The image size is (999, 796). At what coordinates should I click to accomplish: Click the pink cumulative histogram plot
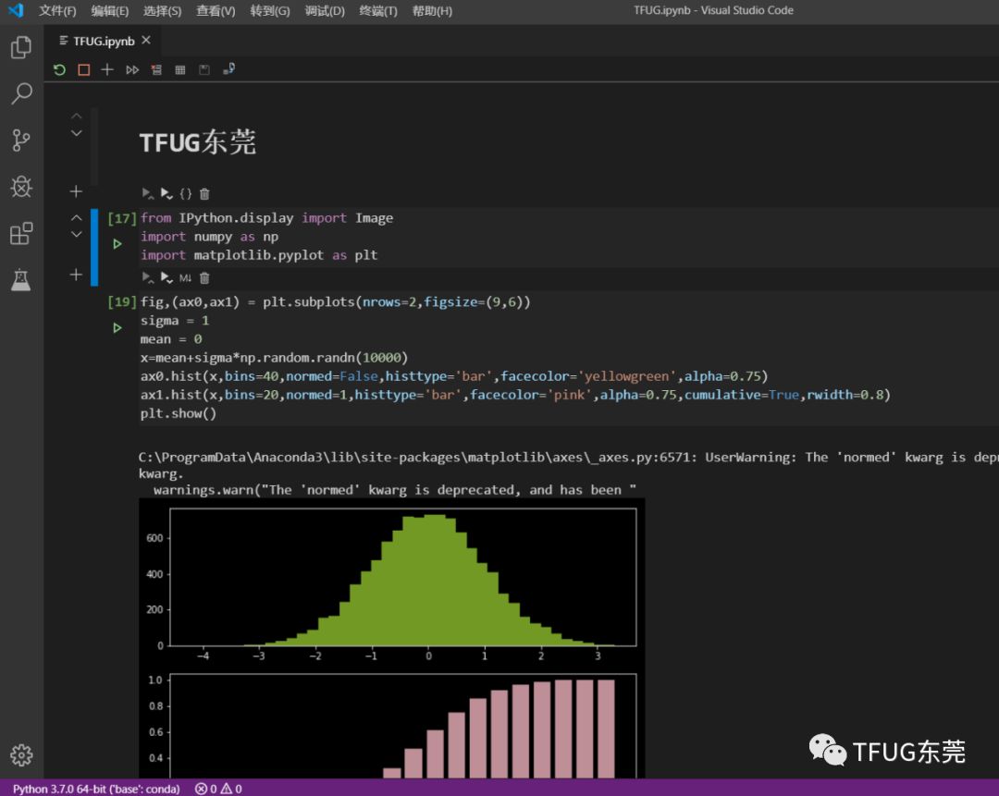tap(403, 726)
